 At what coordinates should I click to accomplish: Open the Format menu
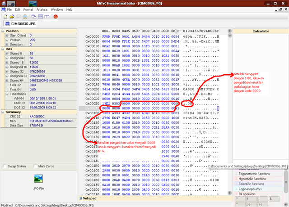[x=28, y=9]
